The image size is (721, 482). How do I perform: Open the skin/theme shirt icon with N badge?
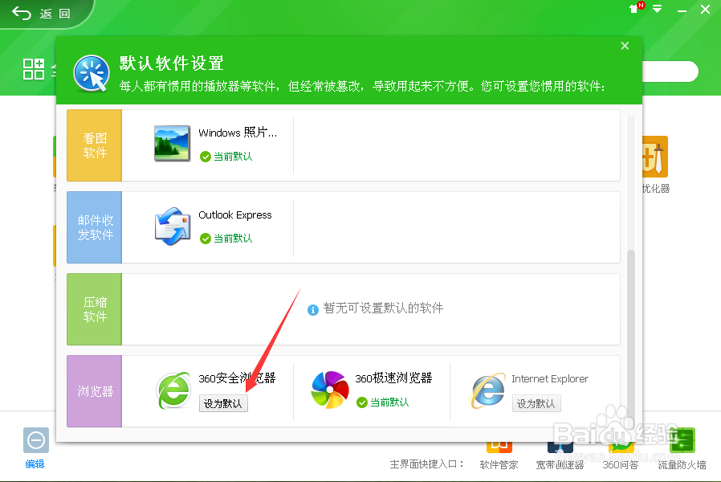point(633,10)
